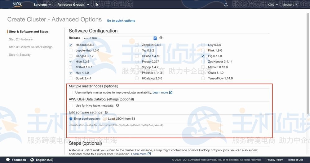
Task: Click the AWS logo home icon
Action: tap(17, 4)
